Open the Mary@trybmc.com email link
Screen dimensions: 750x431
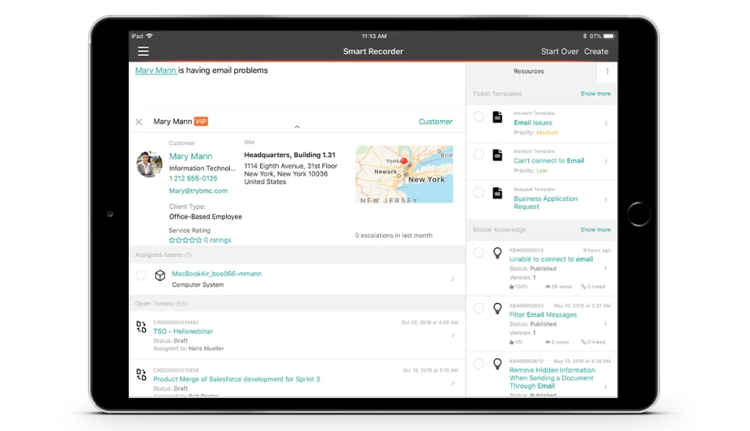[198, 191]
